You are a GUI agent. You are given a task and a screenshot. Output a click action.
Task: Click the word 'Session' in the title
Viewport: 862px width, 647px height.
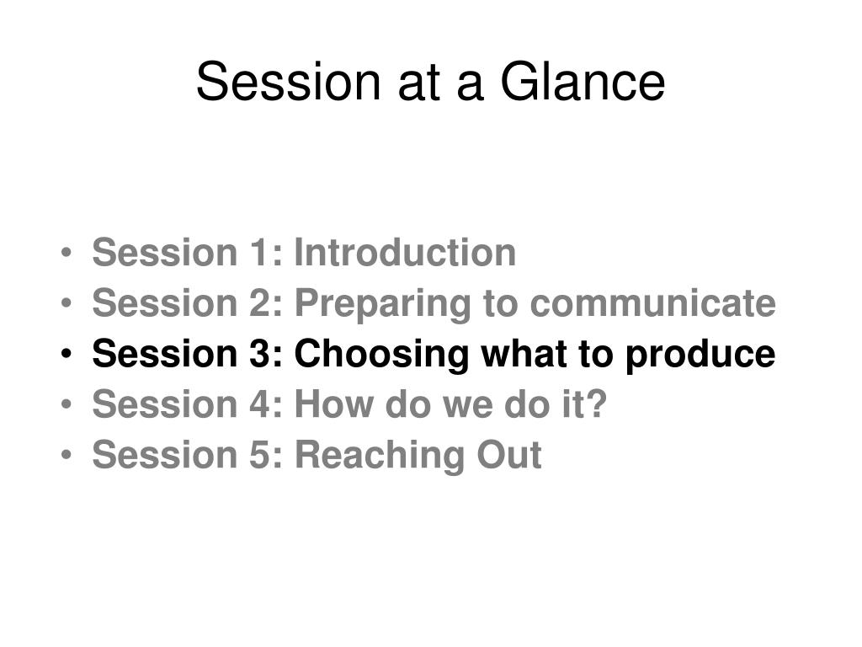point(289,82)
